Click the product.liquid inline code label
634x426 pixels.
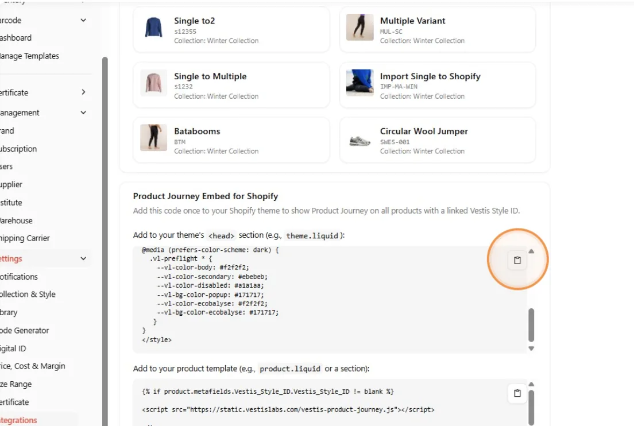(290, 369)
